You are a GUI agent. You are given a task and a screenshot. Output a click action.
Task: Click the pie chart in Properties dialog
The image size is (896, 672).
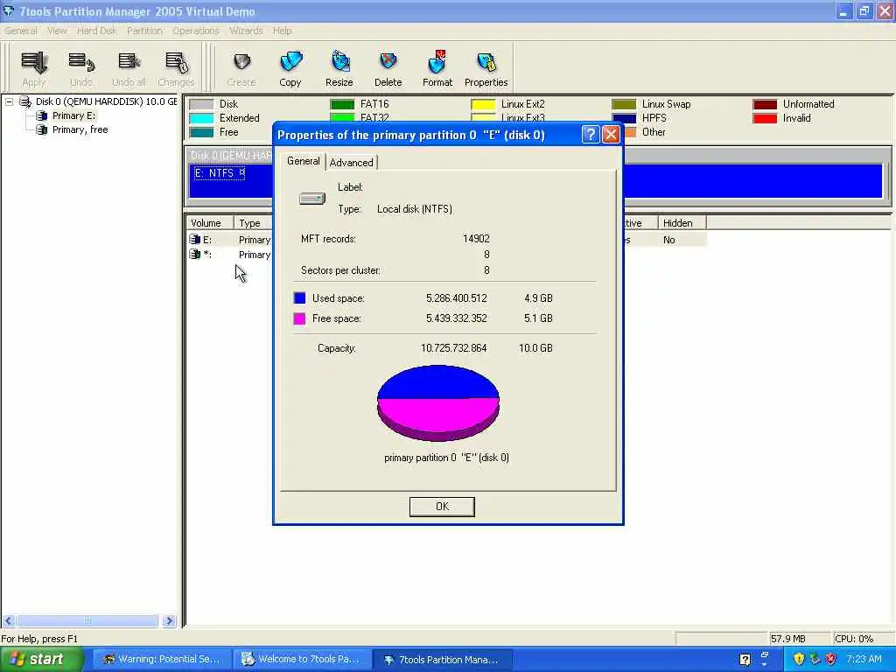(x=438, y=402)
